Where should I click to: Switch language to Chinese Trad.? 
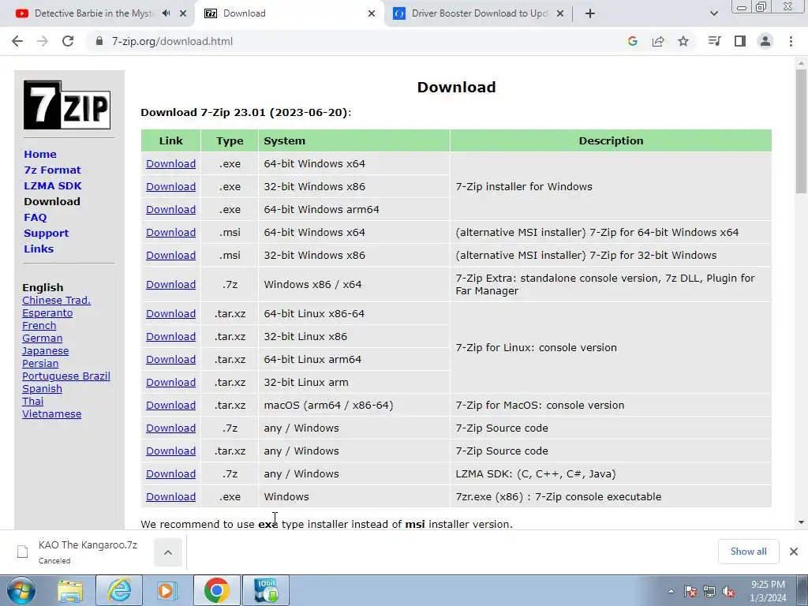[x=56, y=301]
